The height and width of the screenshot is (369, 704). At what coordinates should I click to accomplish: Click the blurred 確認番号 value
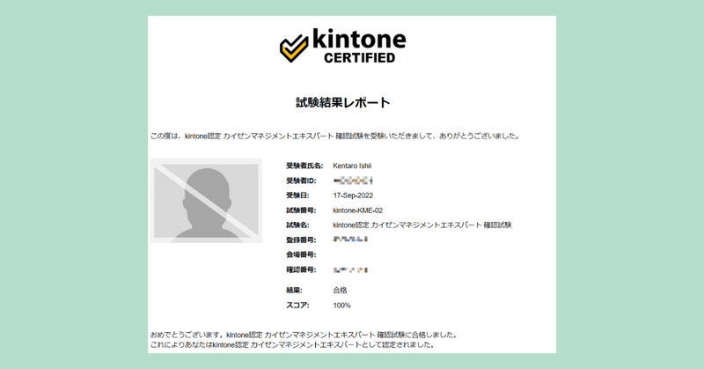pos(350,270)
